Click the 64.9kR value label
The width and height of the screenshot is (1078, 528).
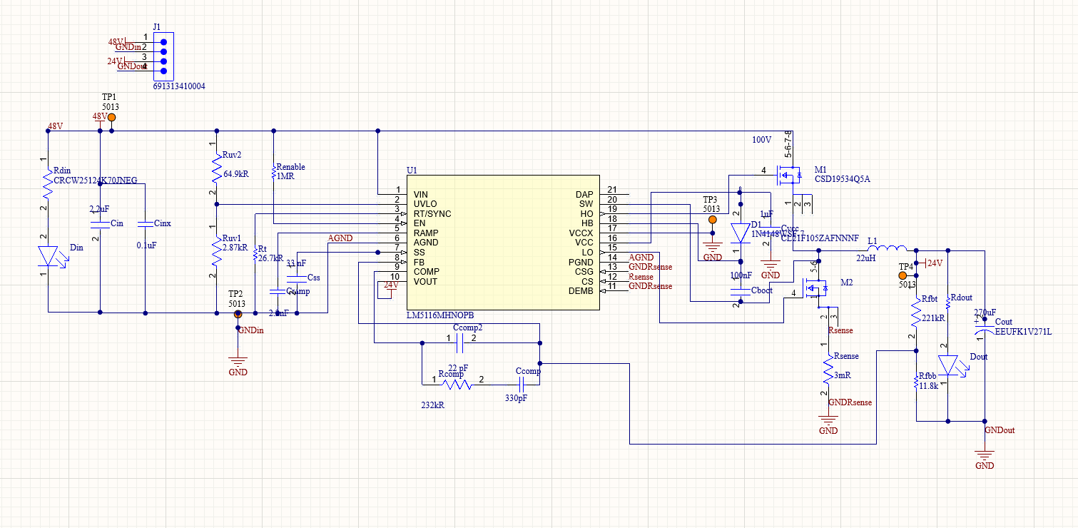coord(236,173)
